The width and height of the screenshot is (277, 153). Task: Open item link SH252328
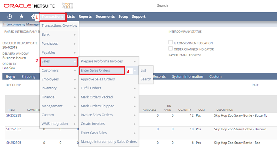pyautogui.click(x=14, y=116)
